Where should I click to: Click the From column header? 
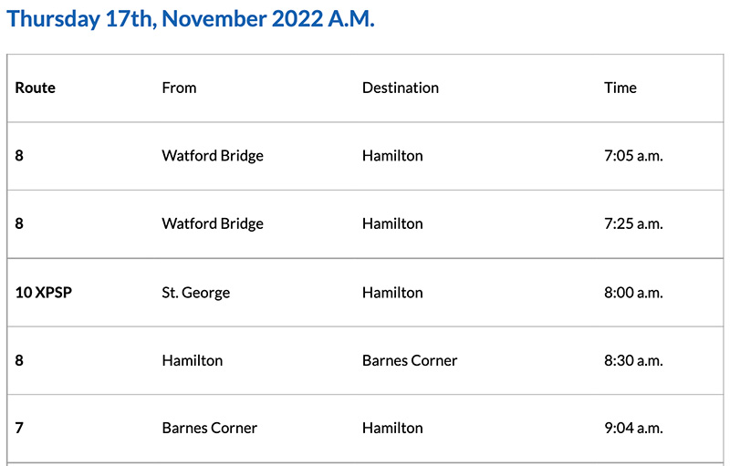[x=179, y=88]
